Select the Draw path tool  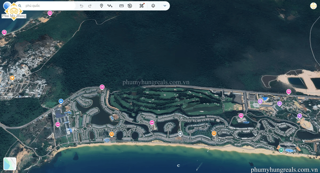[x=110, y=6]
